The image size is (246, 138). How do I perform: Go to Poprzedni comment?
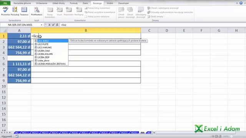pyautogui.click(x=68, y=11)
